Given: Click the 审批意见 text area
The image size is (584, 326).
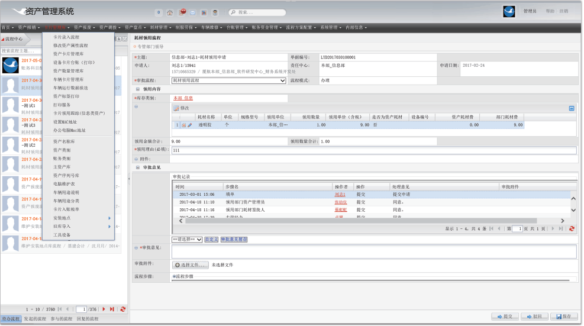Looking at the screenshot, I should 374,251.
